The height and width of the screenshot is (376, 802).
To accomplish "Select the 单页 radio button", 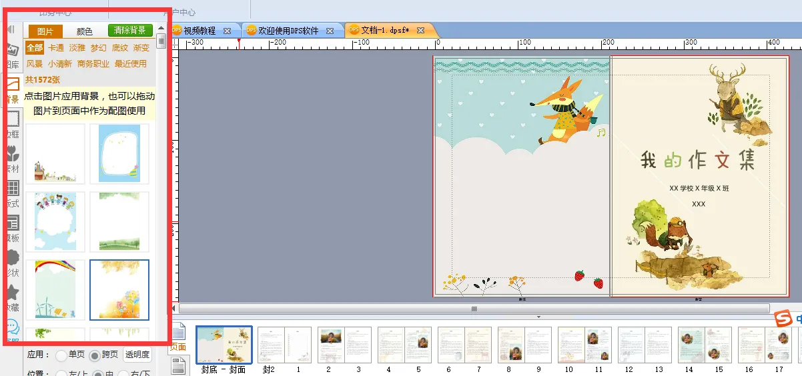I will (61, 355).
